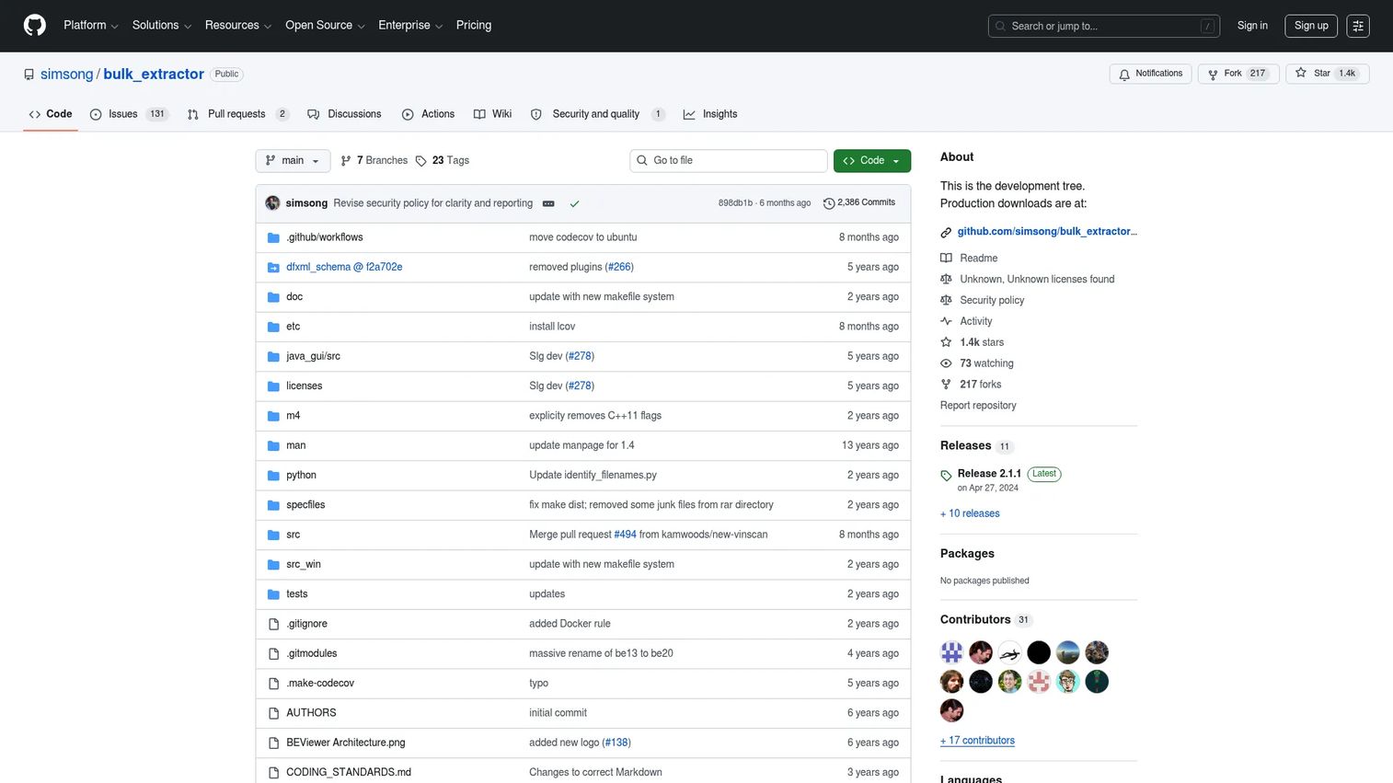1393x783 pixels.
Task: Expand the Platform menu
Action: (x=91, y=26)
